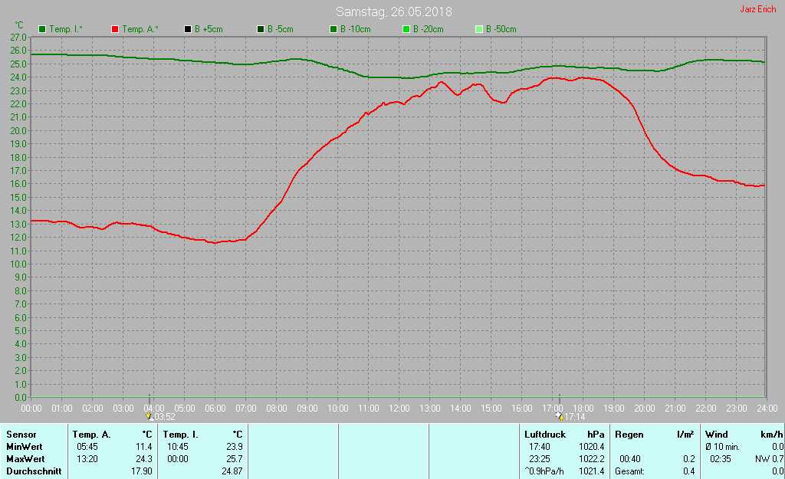
Task: Click the green Temp. I.* legend swatch
Action: 42,29
